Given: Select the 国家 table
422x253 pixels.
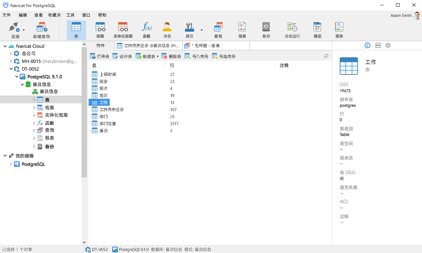Looking at the screenshot, I should pos(100,82).
